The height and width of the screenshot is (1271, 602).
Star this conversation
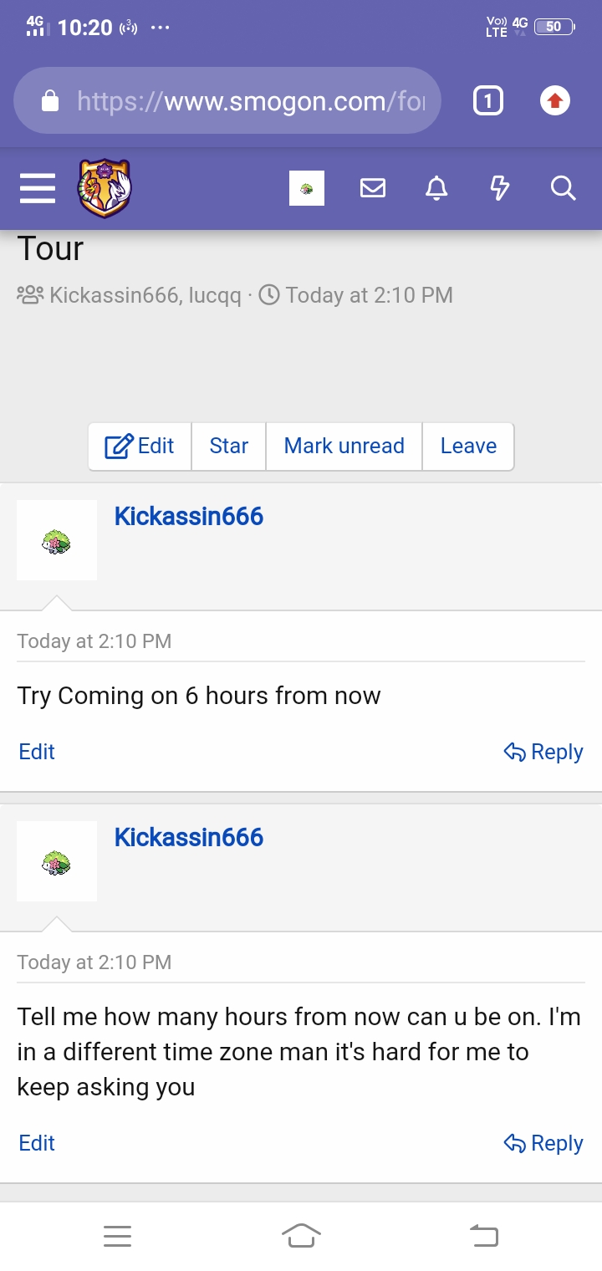pos(228,447)
